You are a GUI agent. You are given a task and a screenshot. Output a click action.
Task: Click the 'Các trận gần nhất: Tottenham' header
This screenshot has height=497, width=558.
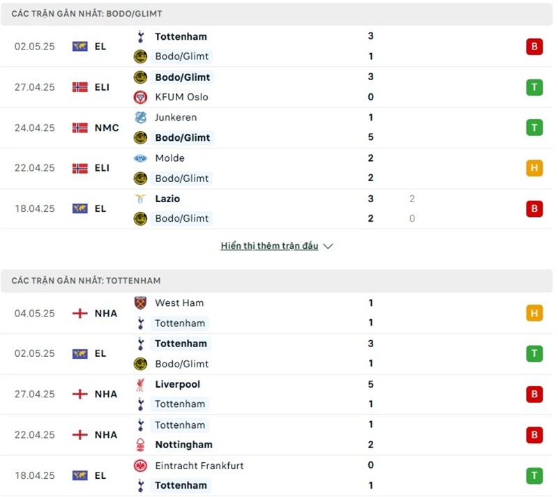click(x=86, y=280)
